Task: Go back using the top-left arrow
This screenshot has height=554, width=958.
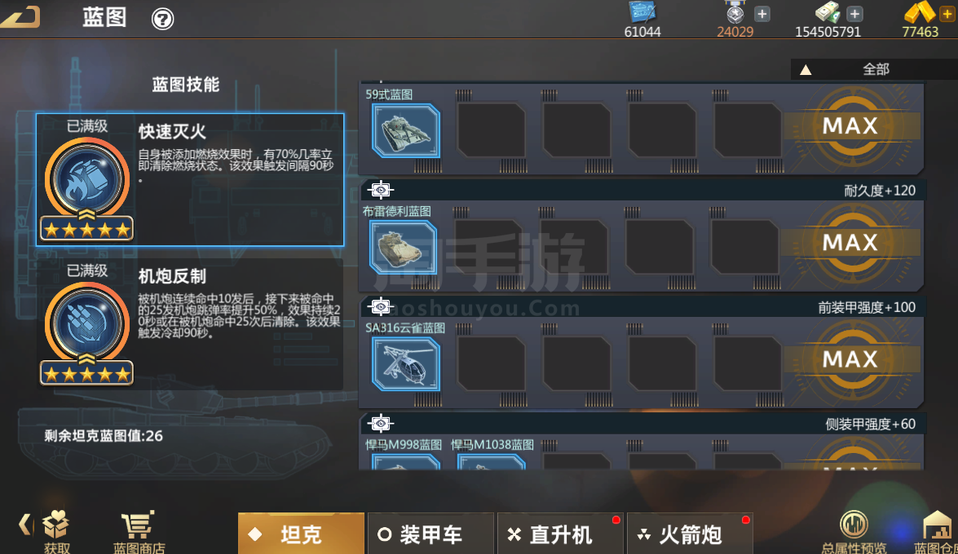Action: (21, 16)
